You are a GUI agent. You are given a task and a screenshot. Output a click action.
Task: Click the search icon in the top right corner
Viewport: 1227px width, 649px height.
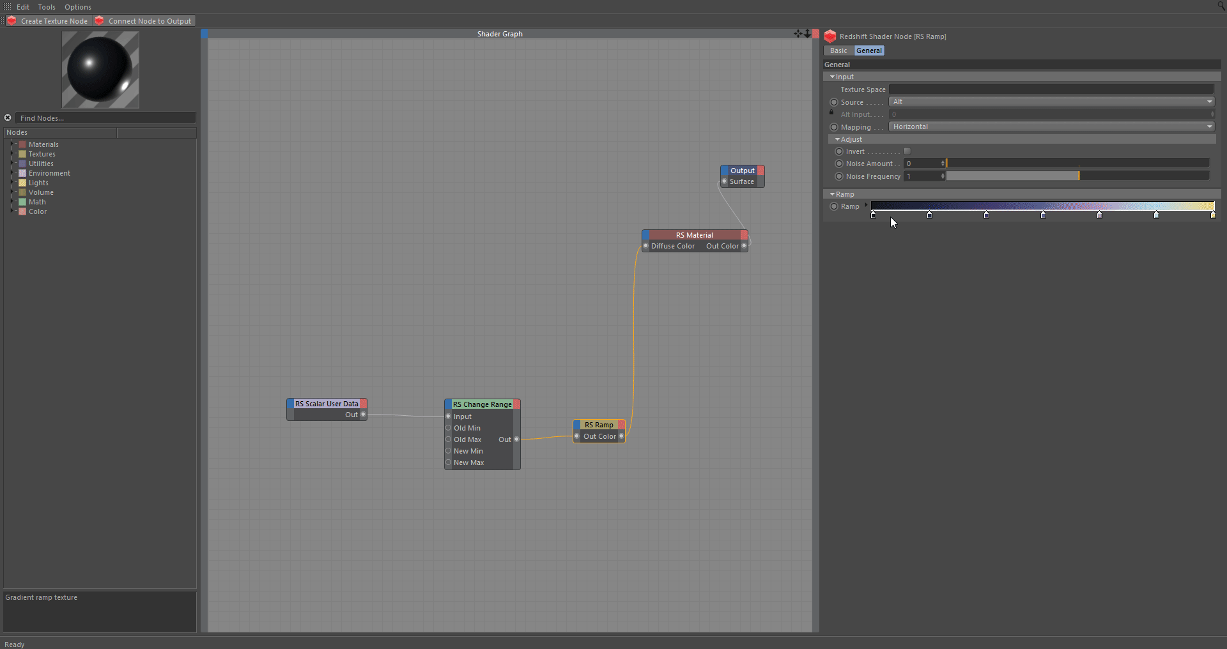[x=1221, y=6]
